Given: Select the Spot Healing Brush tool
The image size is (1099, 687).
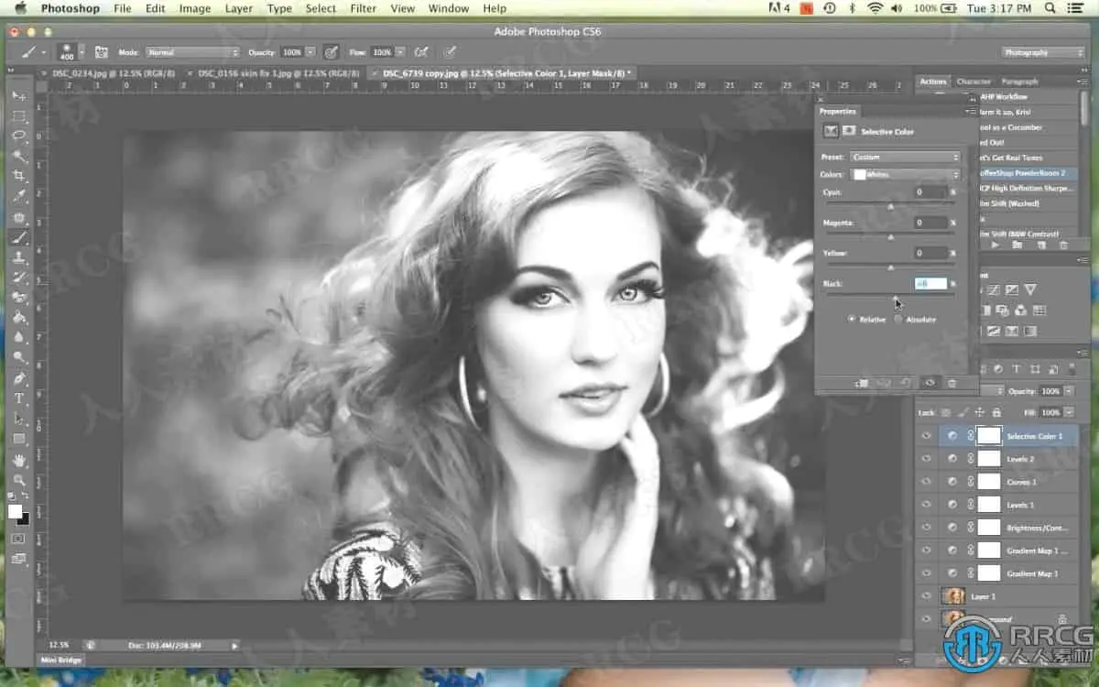Looking at the screenshot, I should click(19, 218).
